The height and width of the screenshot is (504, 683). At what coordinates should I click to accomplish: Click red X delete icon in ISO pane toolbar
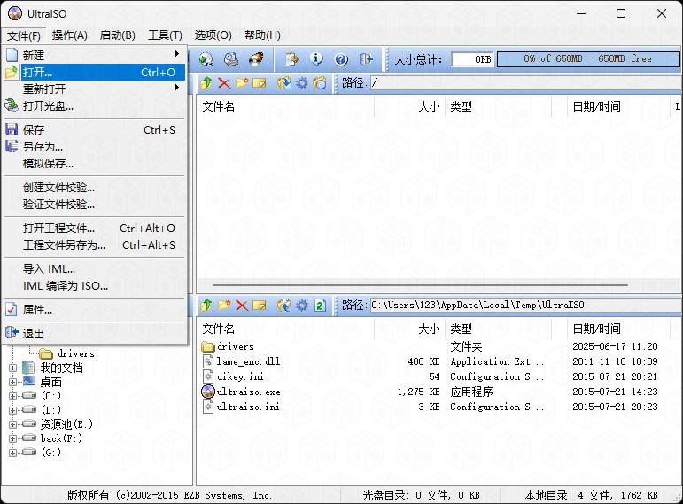(223, 83)
